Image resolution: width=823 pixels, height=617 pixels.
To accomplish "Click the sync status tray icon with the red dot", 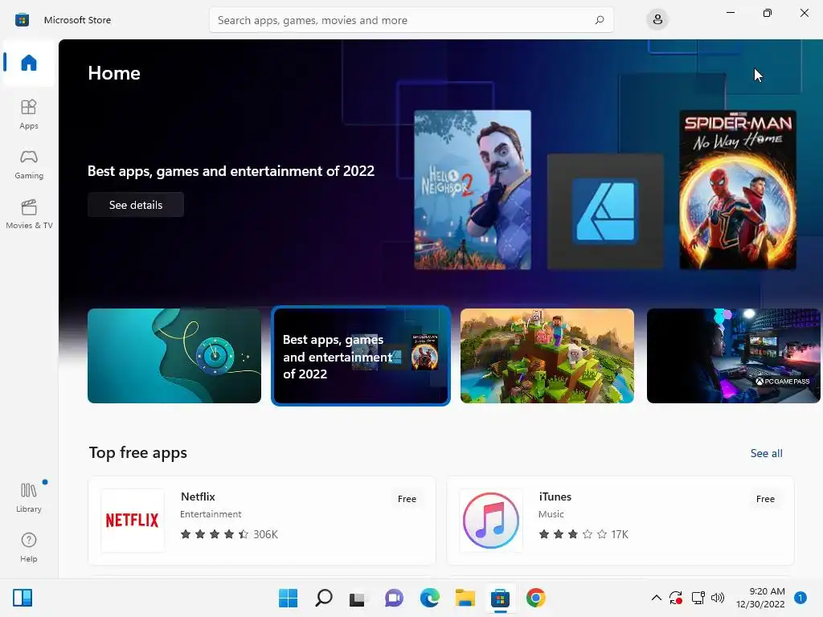I will pyautogui.click(x=675, y=598).
